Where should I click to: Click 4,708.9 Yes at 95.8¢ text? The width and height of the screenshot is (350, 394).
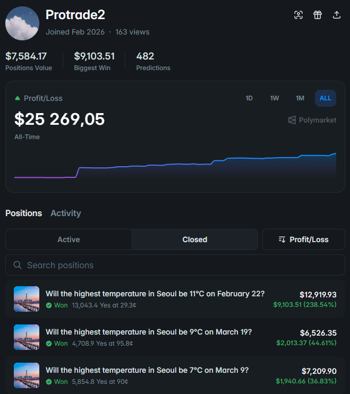(103, 344)
